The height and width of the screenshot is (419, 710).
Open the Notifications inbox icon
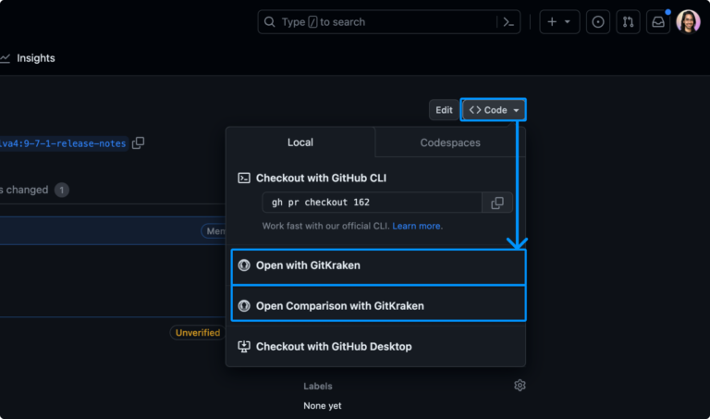click(658, 22)
